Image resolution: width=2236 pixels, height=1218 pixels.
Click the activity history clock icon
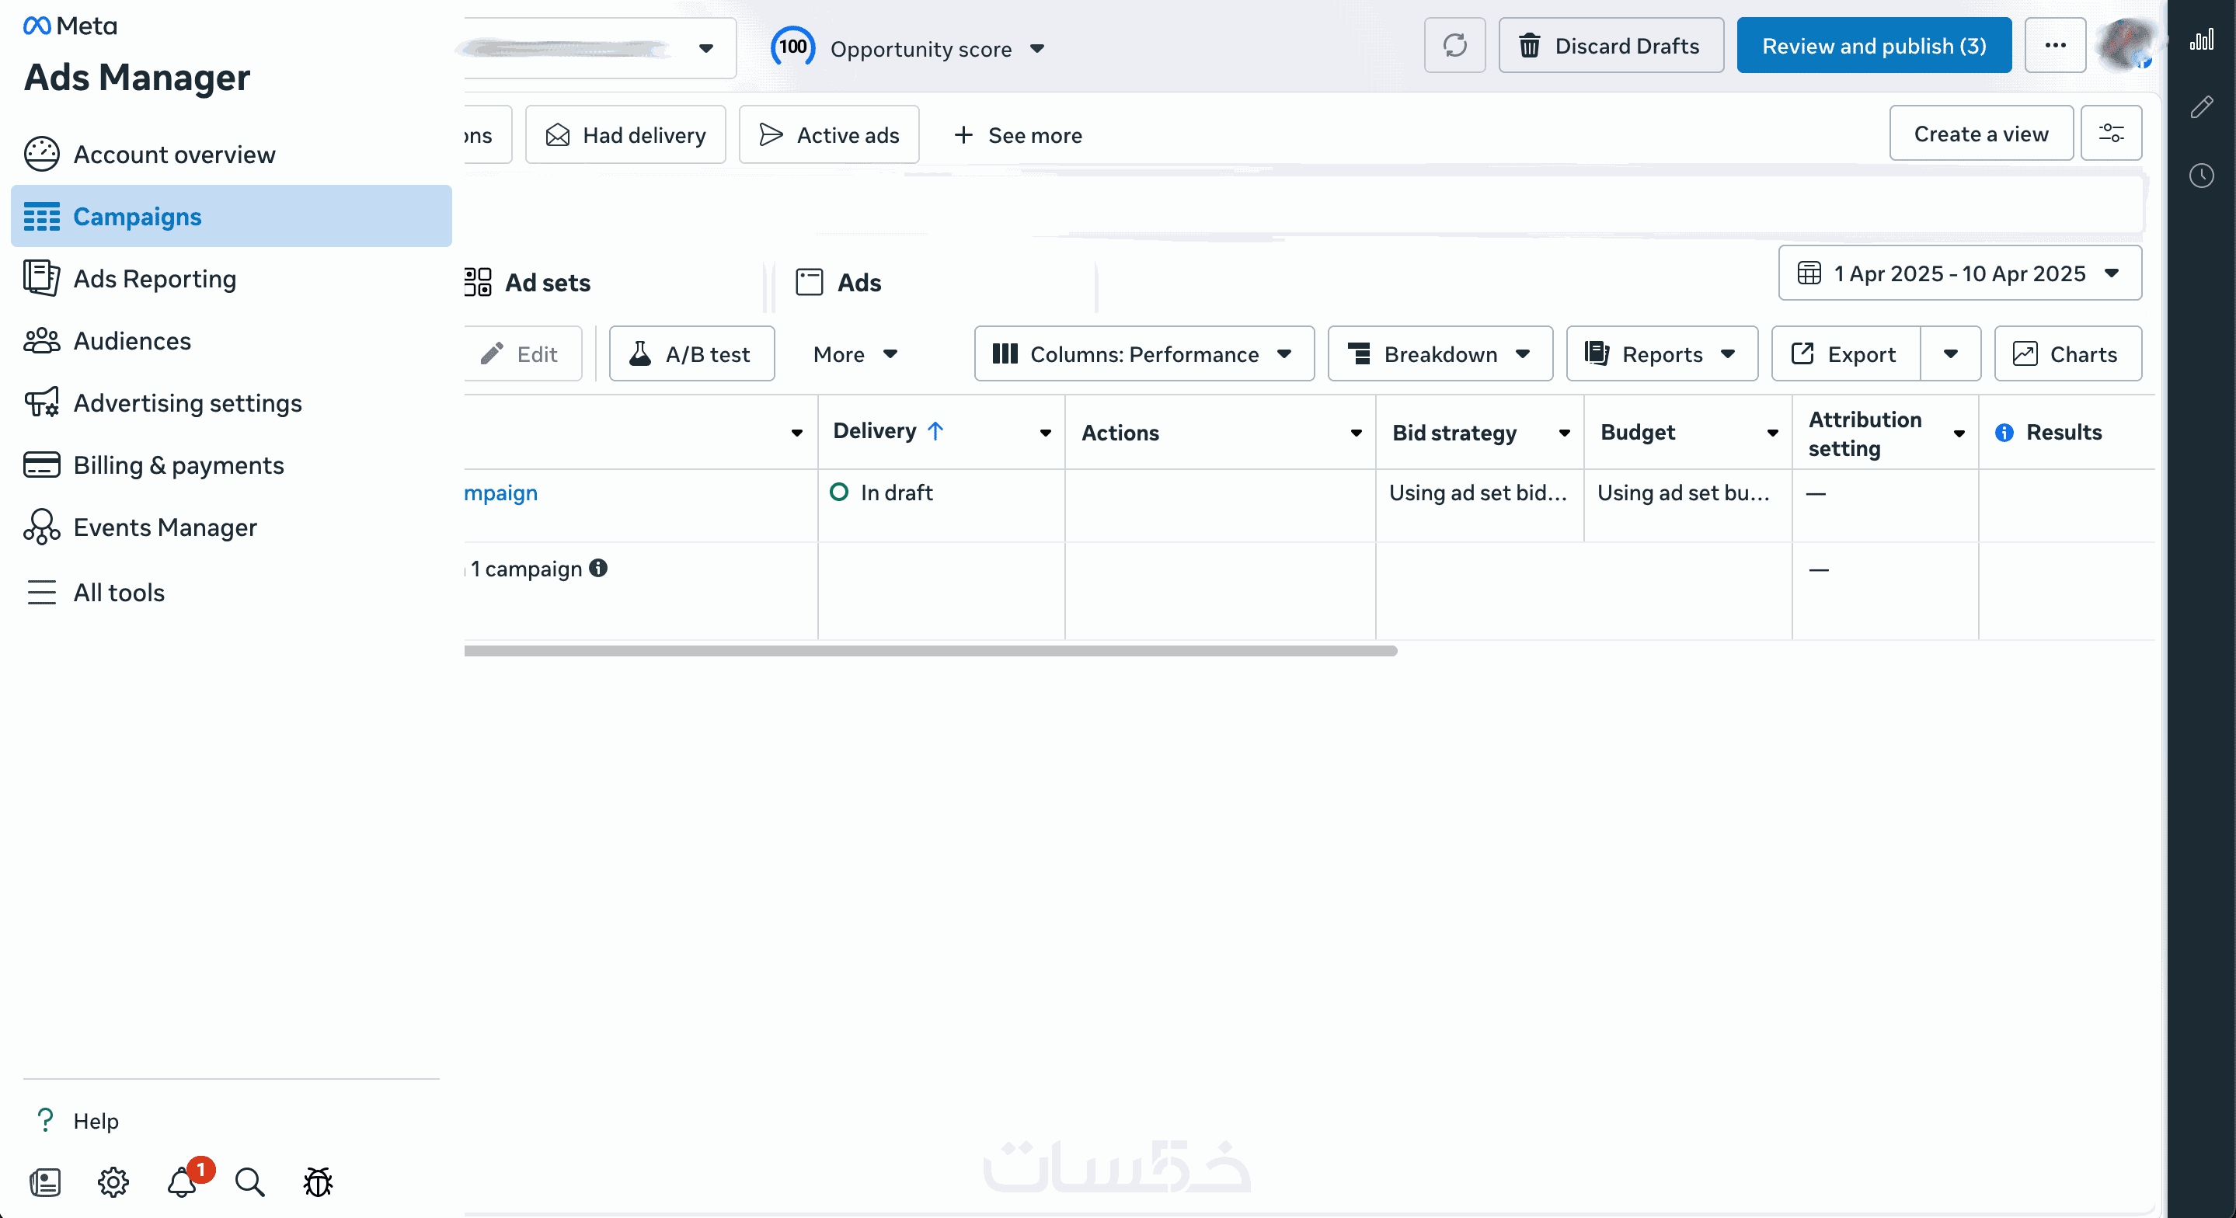[x=2201, y=176]
